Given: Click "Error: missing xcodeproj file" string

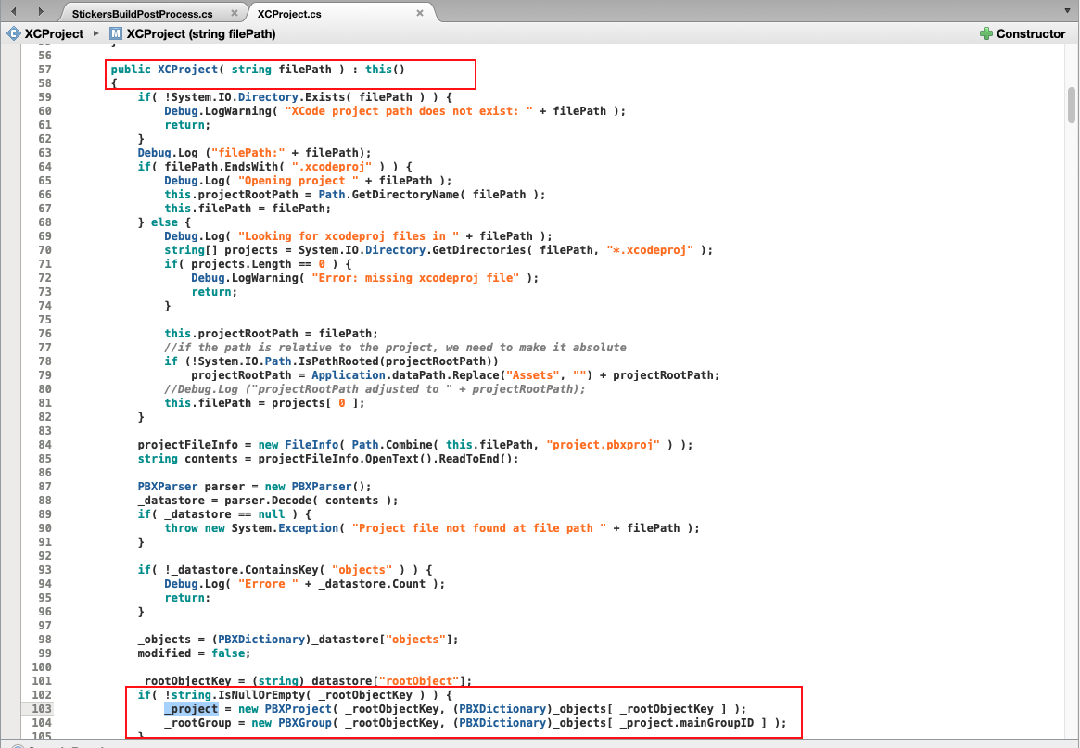Looking at the screenshot, I should pos(415,277).
